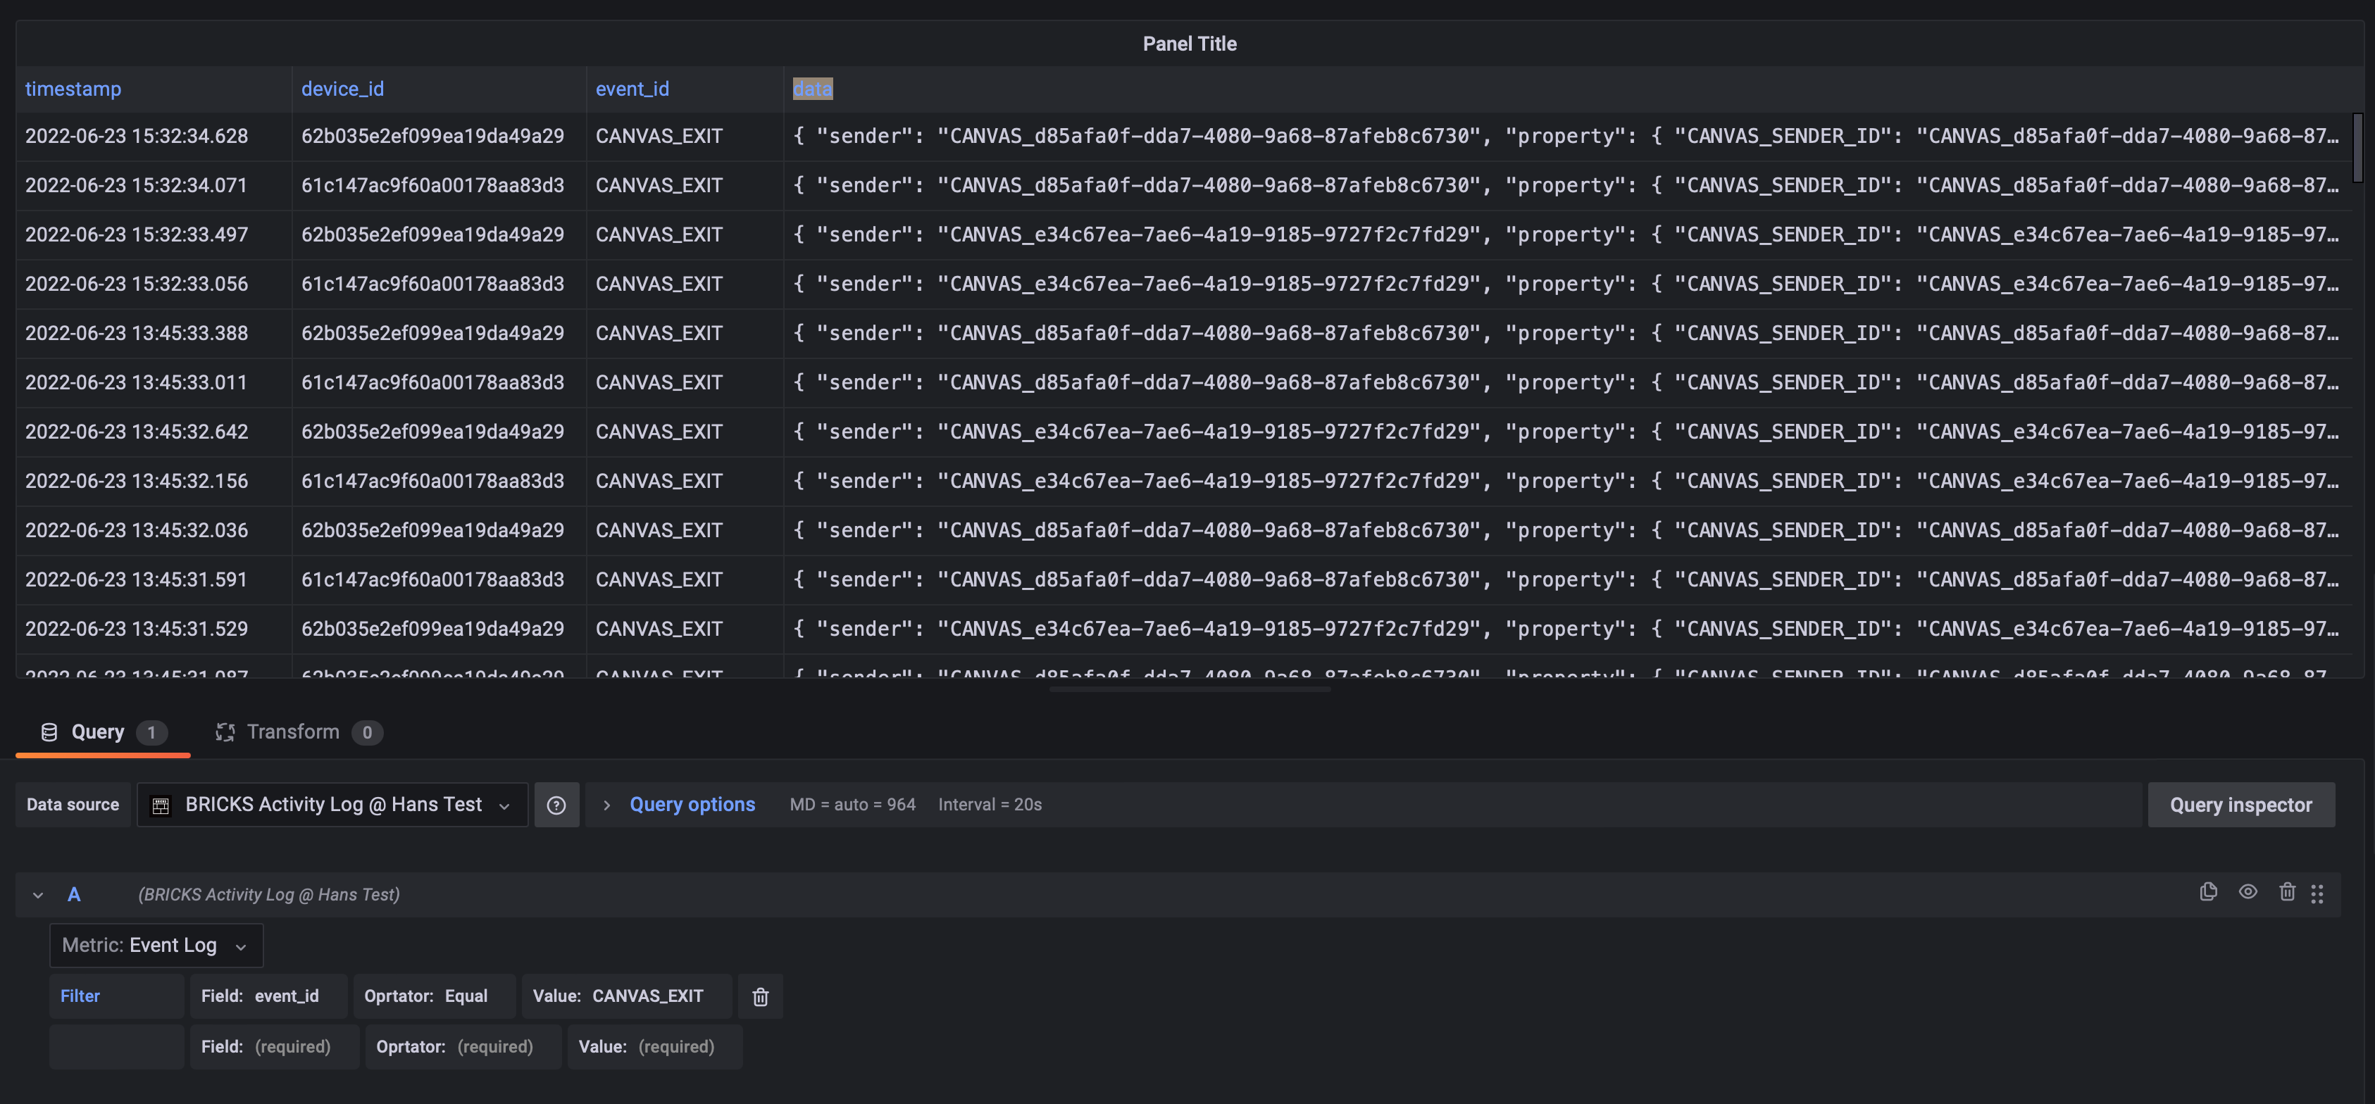2375x1104 pixels.
Task: Select the Query tab
Action: click(x=98, y=732)
